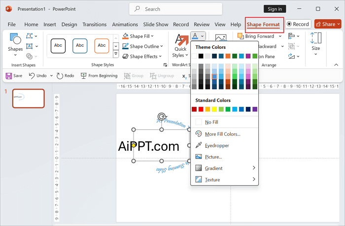Click the Group button in quick toolbar
Screen dimensions: 345x226
click(134, 76)
